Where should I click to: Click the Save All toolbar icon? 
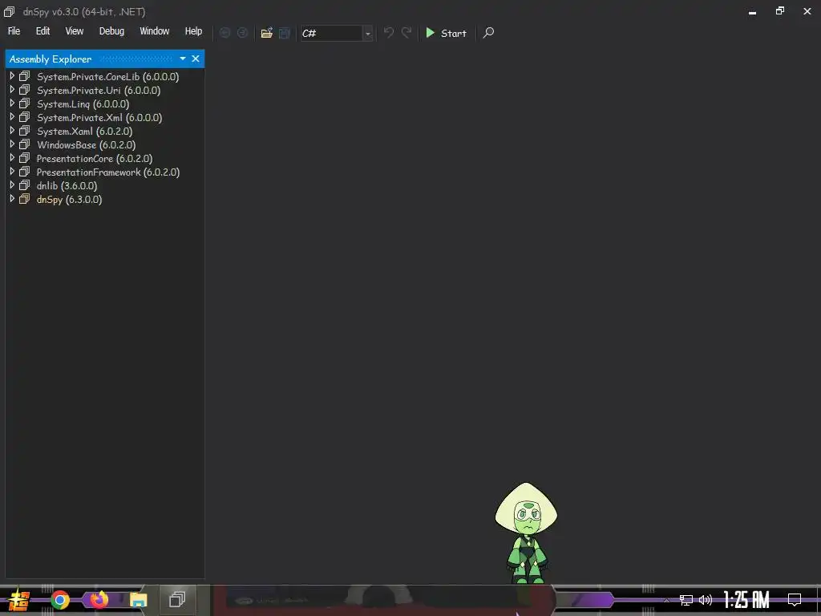[x=285, y=33]
